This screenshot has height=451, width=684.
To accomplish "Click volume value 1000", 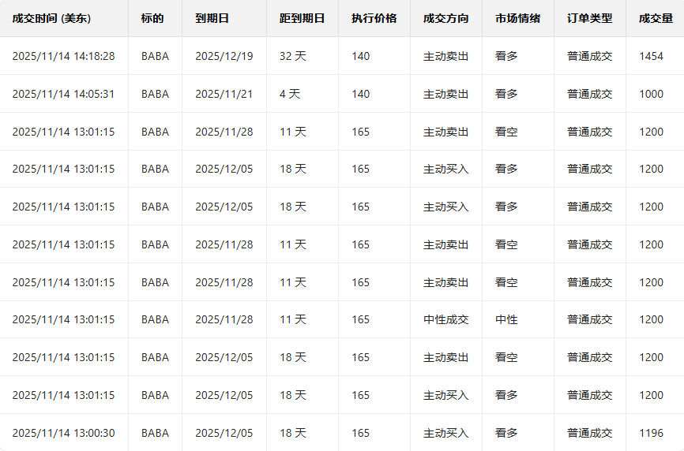I will point(651,94).
